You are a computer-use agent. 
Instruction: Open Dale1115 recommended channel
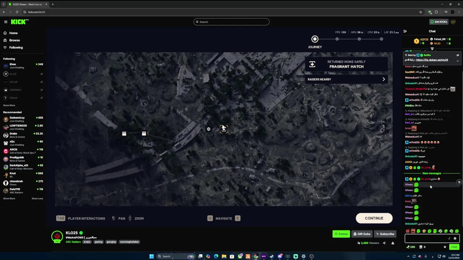point(23,191)
